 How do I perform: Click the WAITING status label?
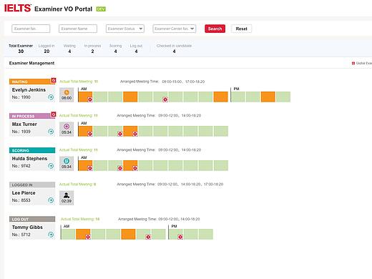20,82
